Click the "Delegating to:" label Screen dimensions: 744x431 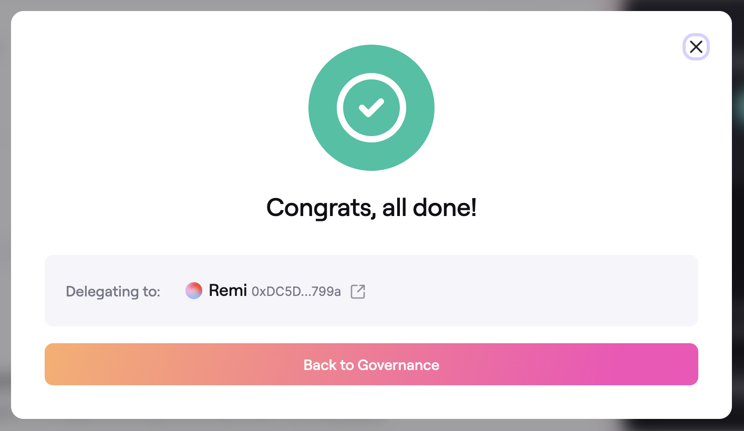(x=113, y=291)
